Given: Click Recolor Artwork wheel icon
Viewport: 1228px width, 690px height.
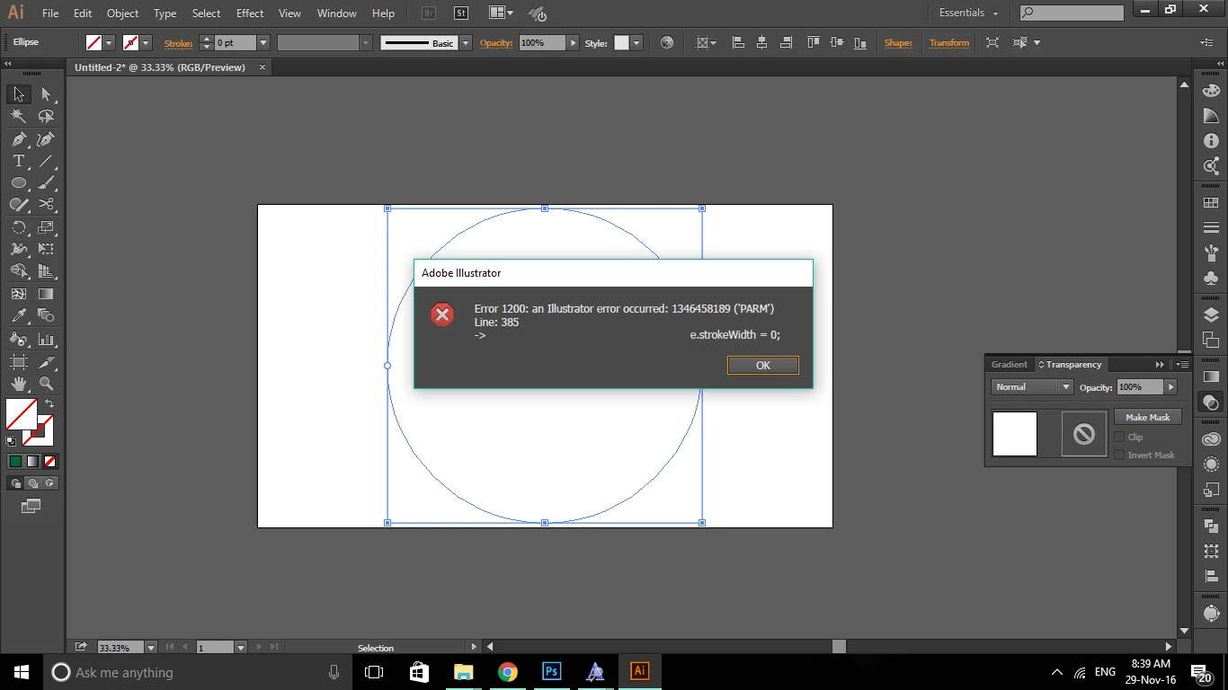Looking at the screenshot, I should [666, 42].
